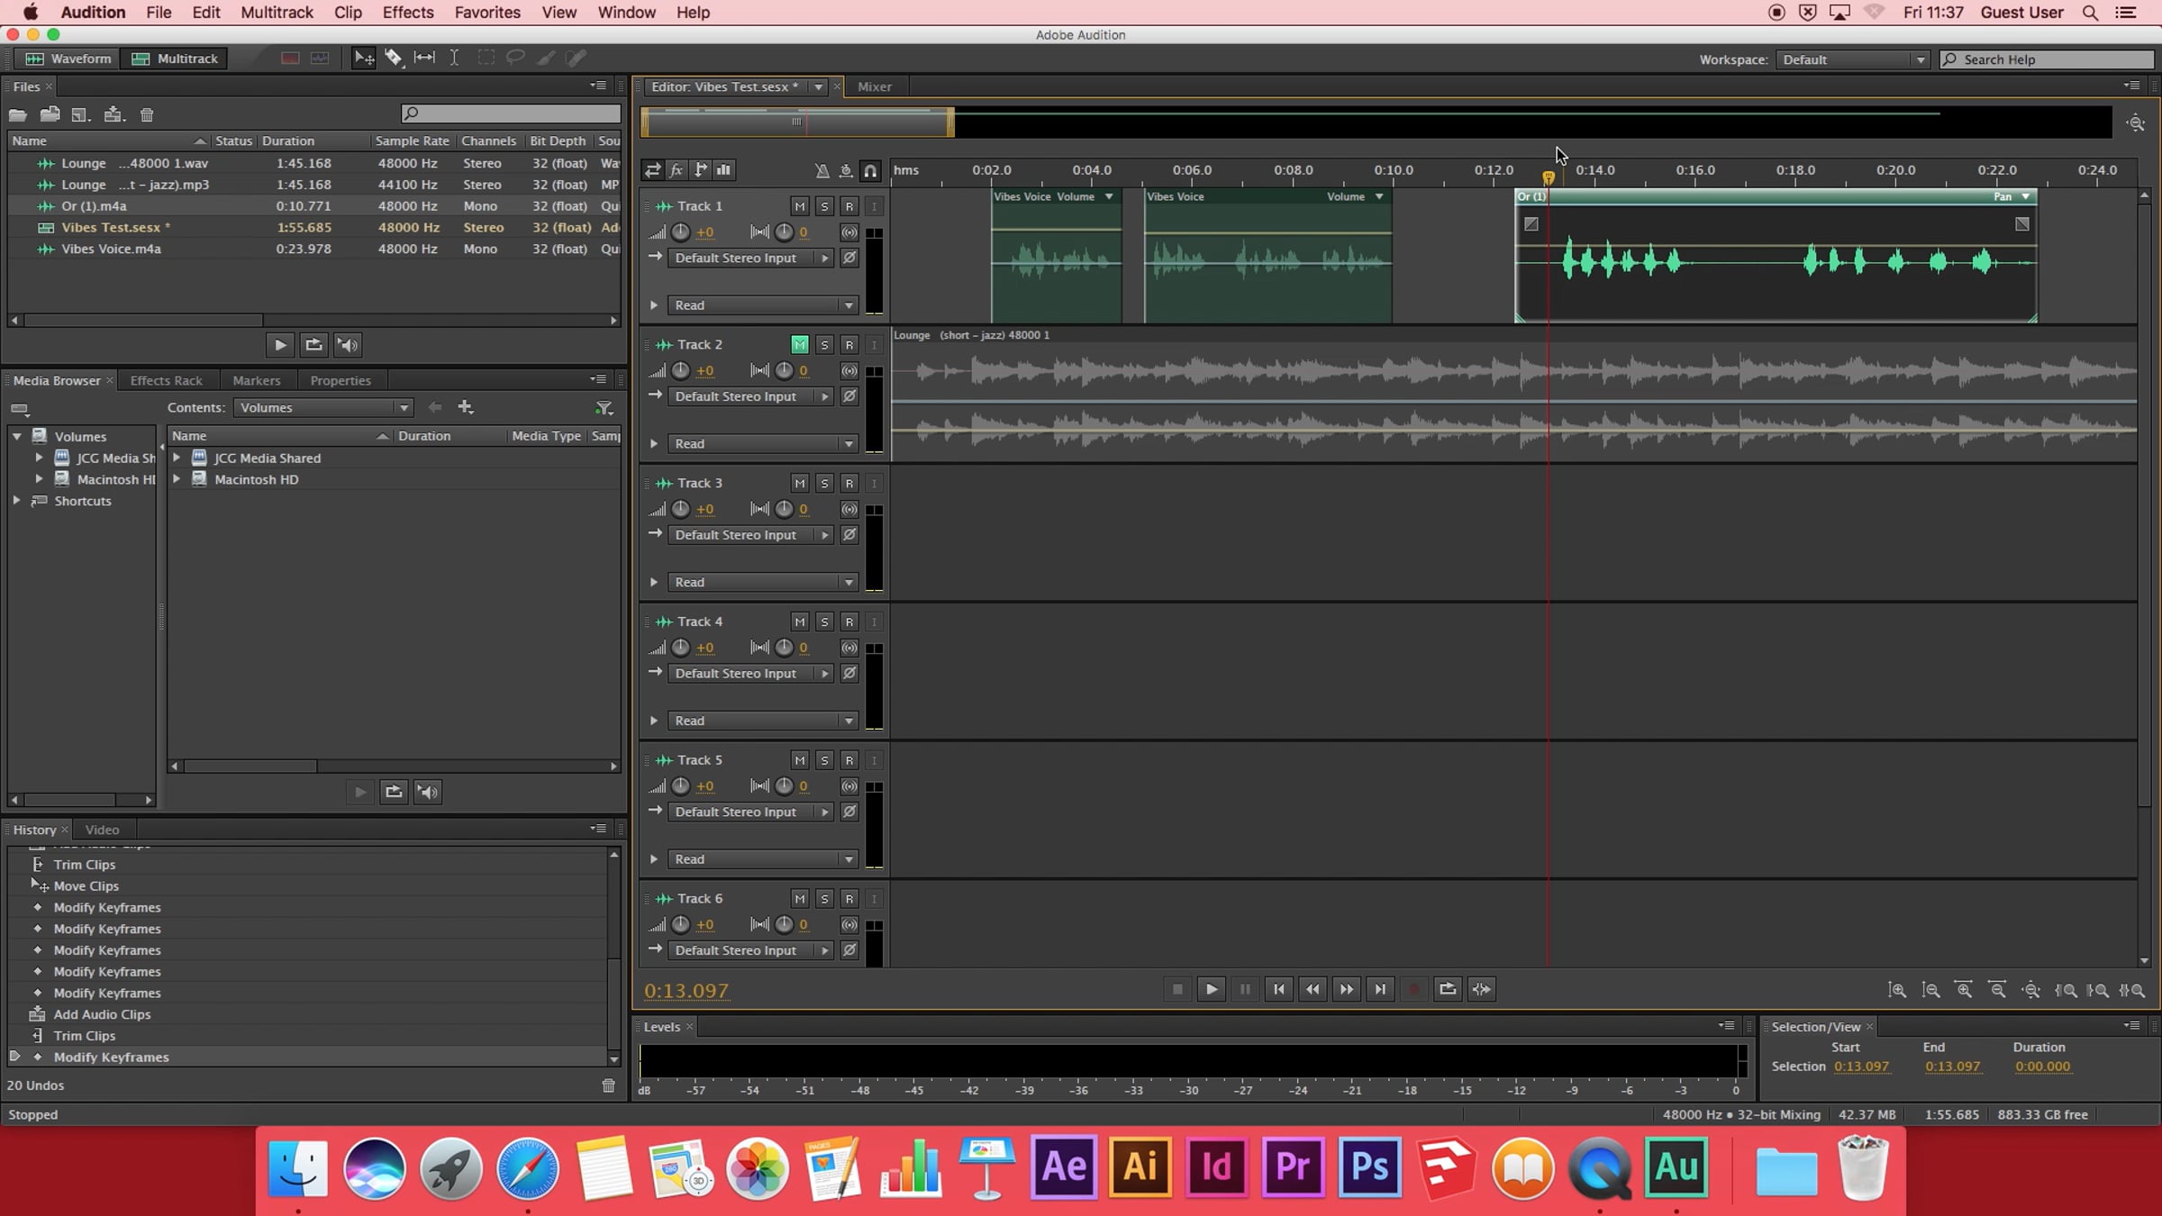Unmute Track 2 with M button
This screenshot has height=1216, width=2162.
pos(799,344)
